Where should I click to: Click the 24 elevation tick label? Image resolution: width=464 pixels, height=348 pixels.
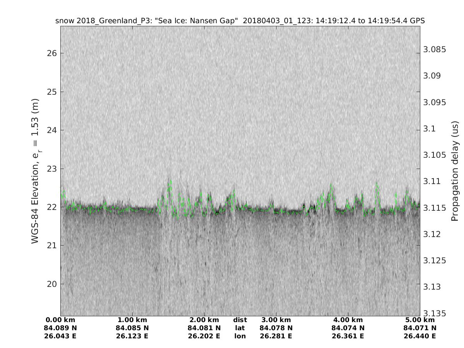pyautogui.click(x=52, y=130)
